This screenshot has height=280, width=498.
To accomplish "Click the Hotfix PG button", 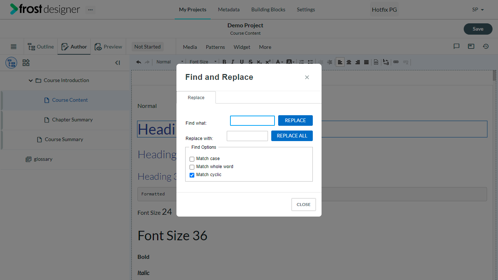I will coord(384,9).
